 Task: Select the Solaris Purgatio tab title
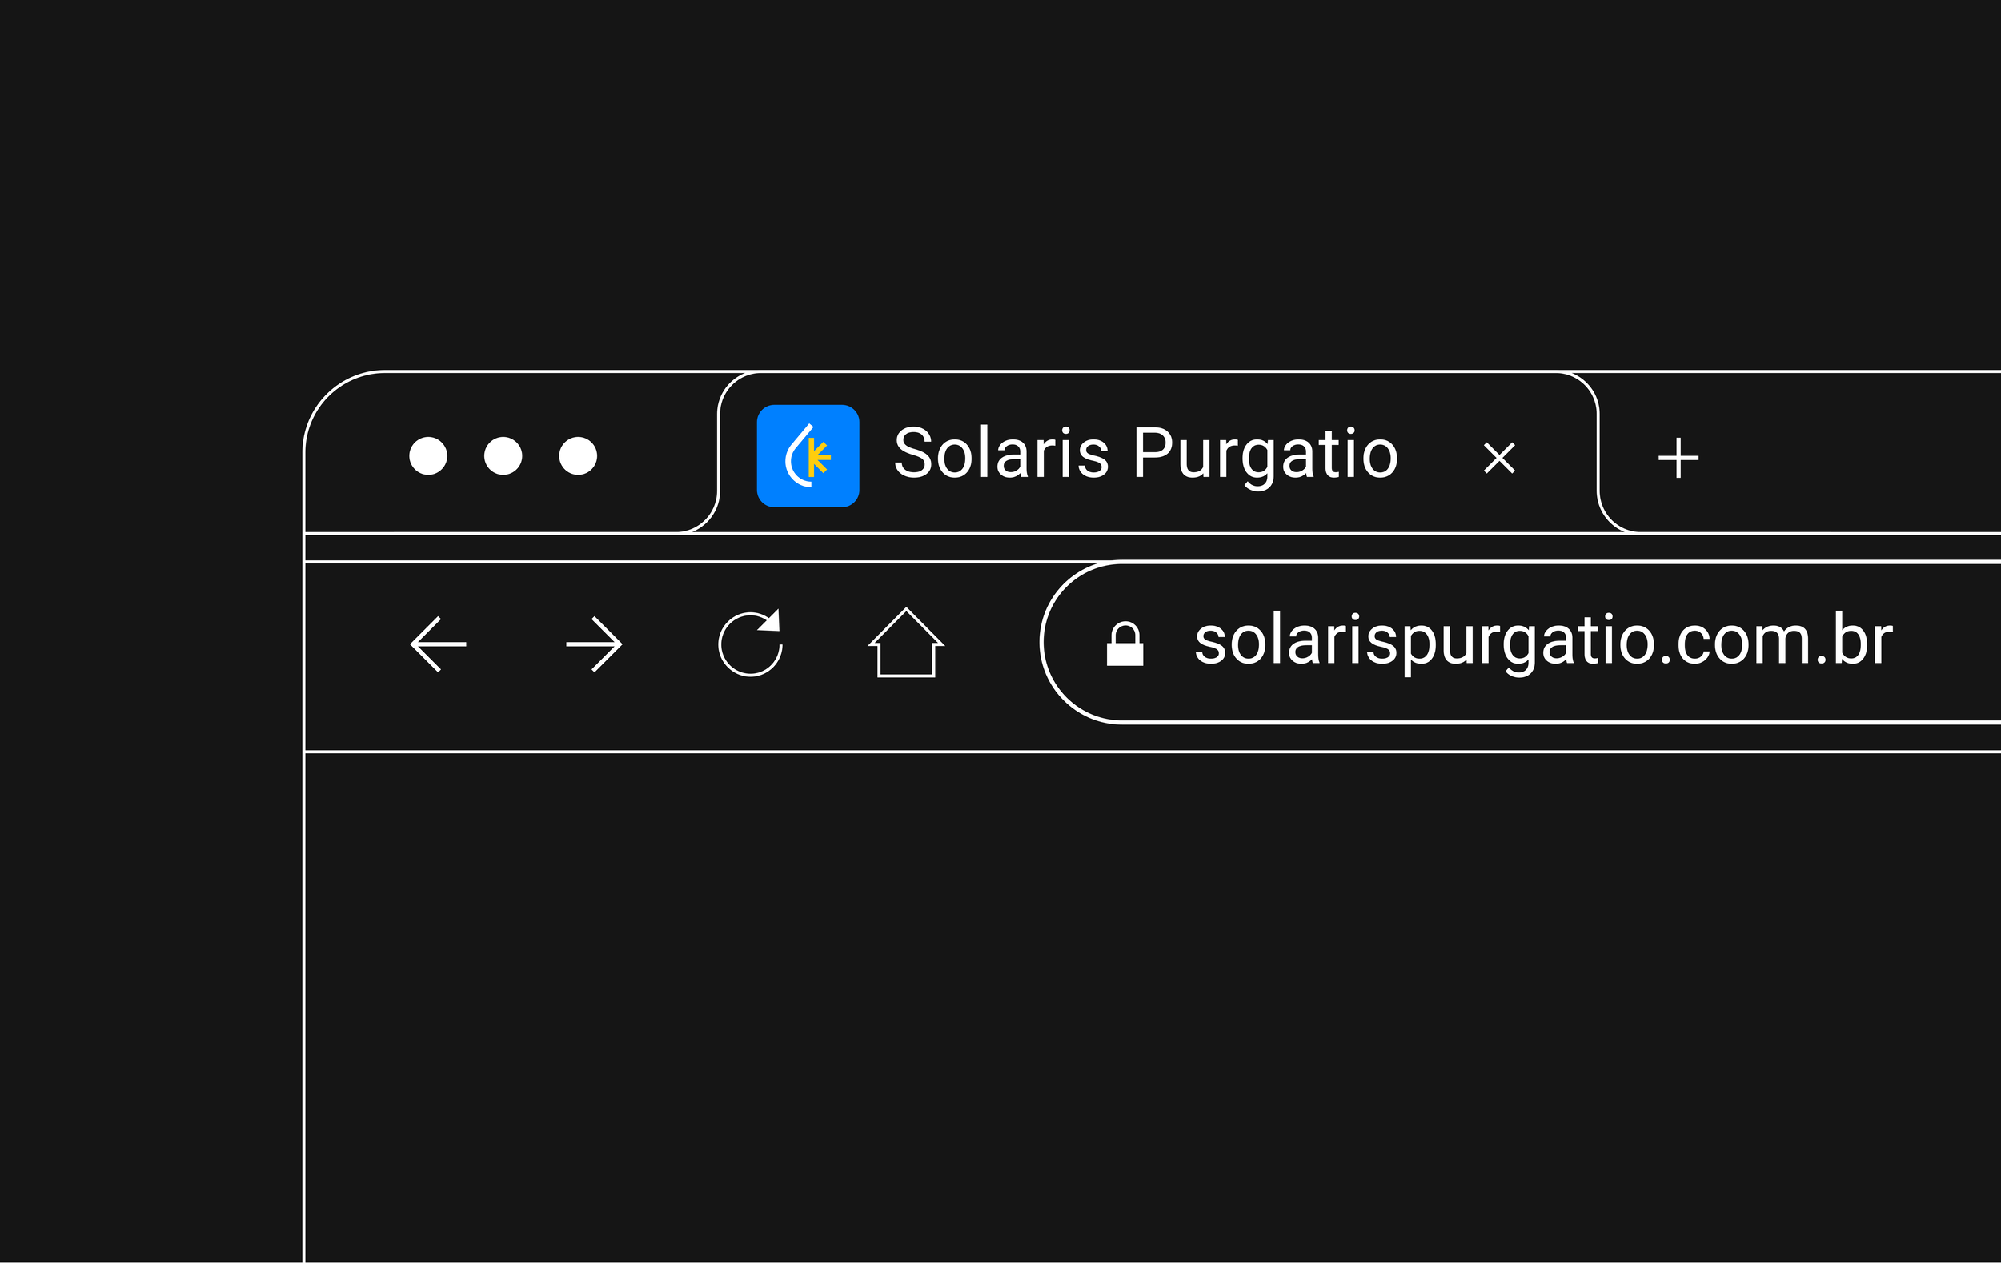point(1146,455)
